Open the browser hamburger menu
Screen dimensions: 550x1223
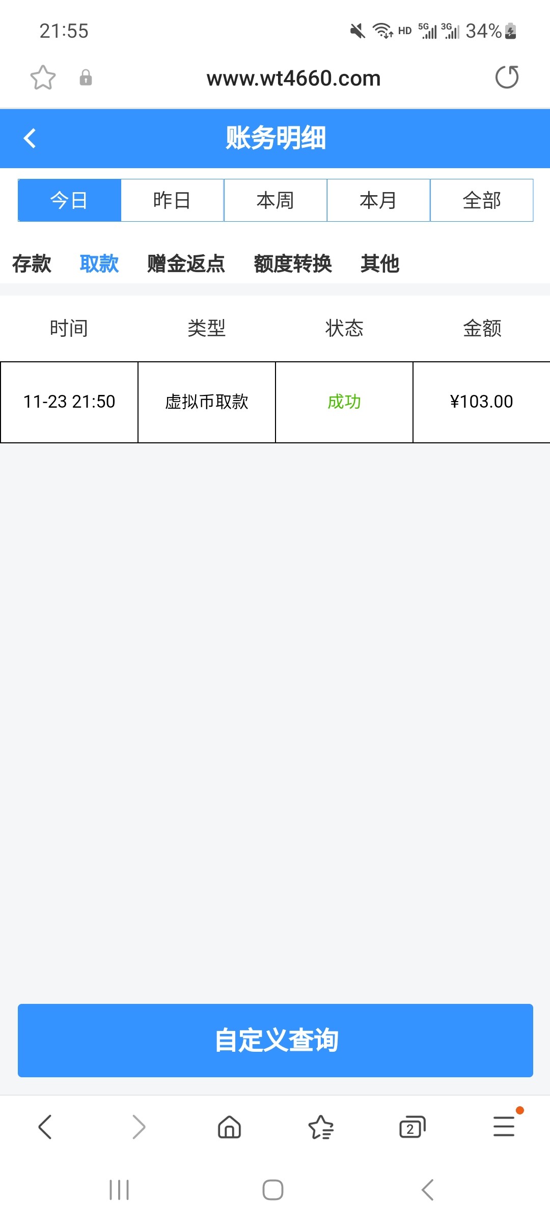pos(504,1127)
